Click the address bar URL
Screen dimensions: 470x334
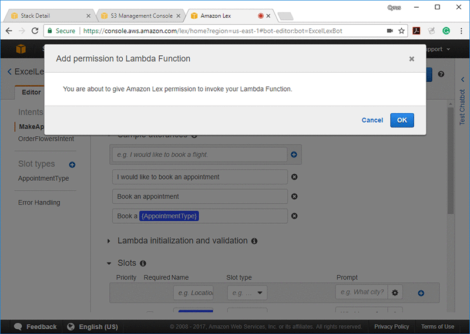[x=213, y=31]
